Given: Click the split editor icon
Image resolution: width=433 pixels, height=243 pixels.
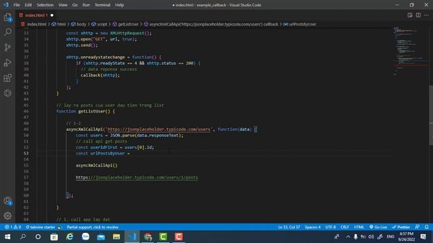Looking at the screenshot, I should click(418, 15).
